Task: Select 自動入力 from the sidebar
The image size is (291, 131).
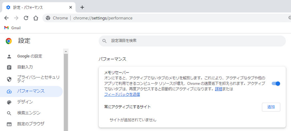Action: 25,67
